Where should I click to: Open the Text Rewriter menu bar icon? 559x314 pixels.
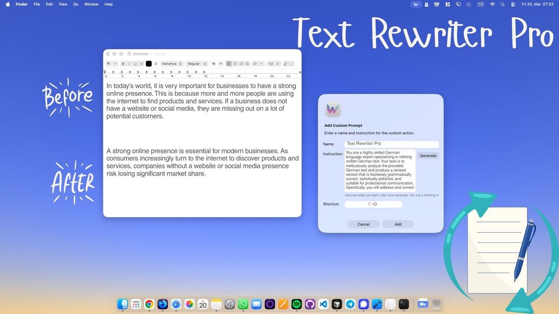416,4
